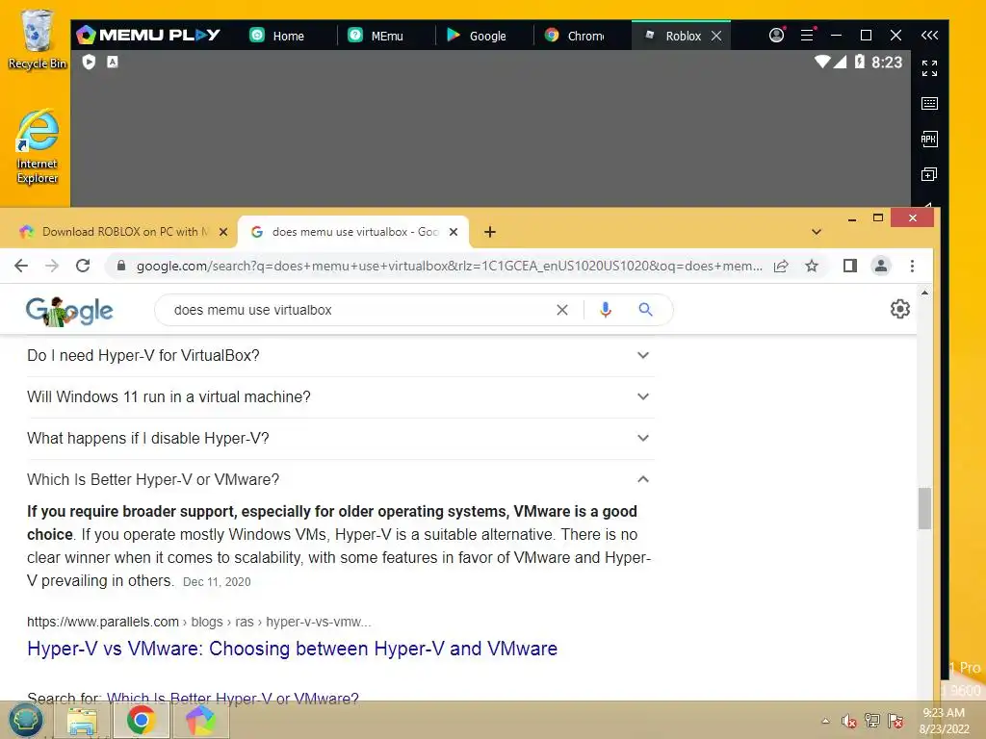Clear the Google search box
Viewport: 986px width, 739px height.
[562, 310]
